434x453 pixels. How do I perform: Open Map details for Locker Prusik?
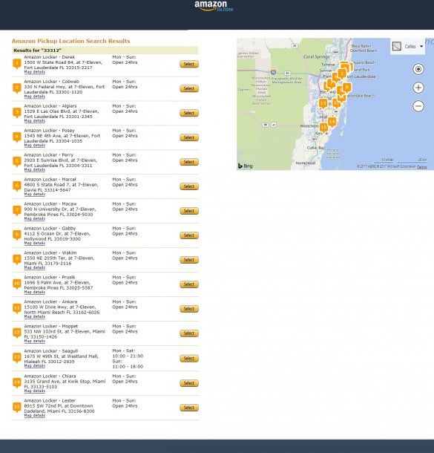[x=35, y=292]
